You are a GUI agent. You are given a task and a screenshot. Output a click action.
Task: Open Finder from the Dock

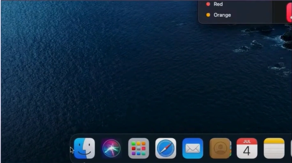pyautogui.click(x=84, y=148)
